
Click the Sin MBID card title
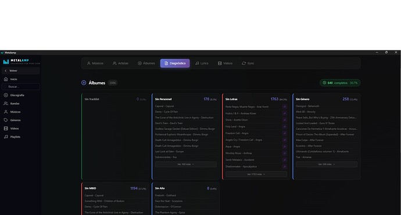(x=90, y=188)
